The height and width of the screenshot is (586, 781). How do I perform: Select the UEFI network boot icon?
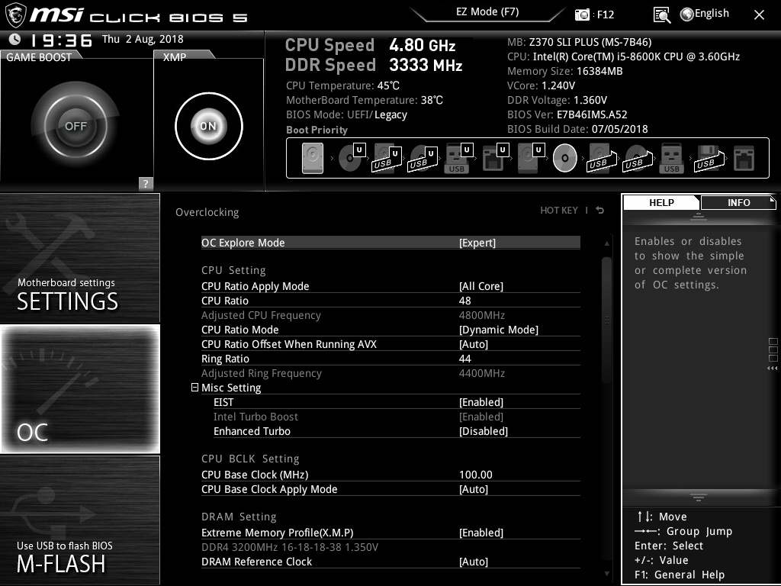point(495,159)
